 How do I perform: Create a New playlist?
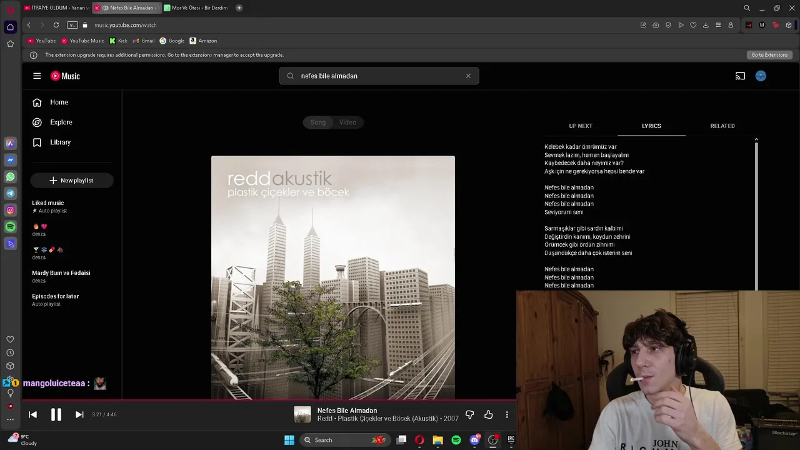click(72, 180)
